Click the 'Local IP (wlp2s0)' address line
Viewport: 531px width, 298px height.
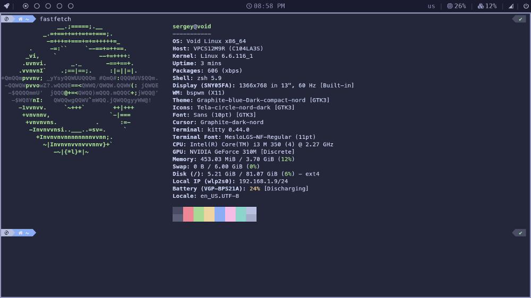(x=230, y=181)
